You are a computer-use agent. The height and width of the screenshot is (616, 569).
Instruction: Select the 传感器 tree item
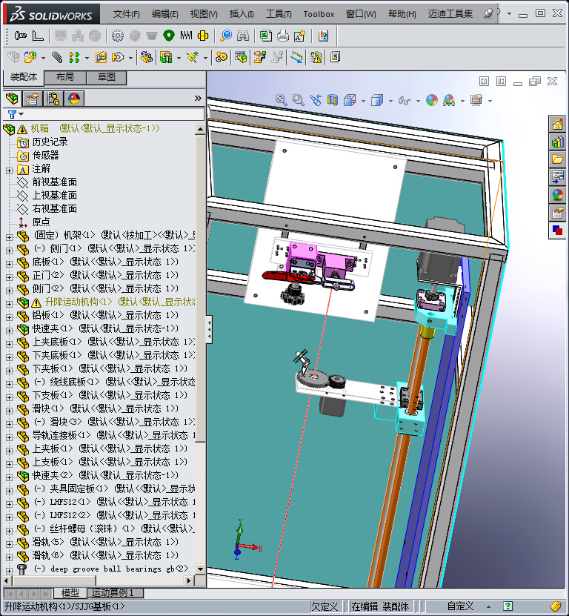coord(45,155)
